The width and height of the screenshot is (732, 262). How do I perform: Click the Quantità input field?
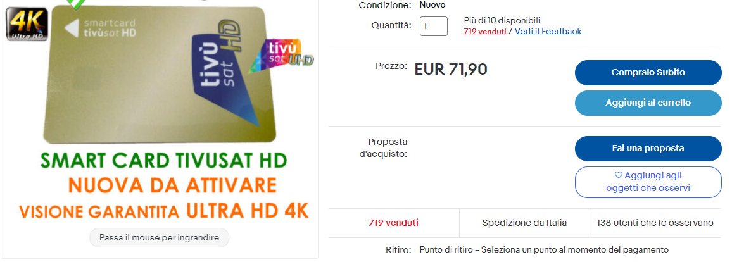coord(434,26)
